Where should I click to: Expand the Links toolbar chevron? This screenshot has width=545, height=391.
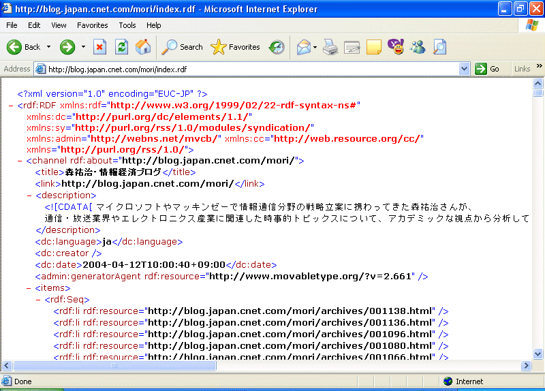pyautogui.click(x=539, y=65)
